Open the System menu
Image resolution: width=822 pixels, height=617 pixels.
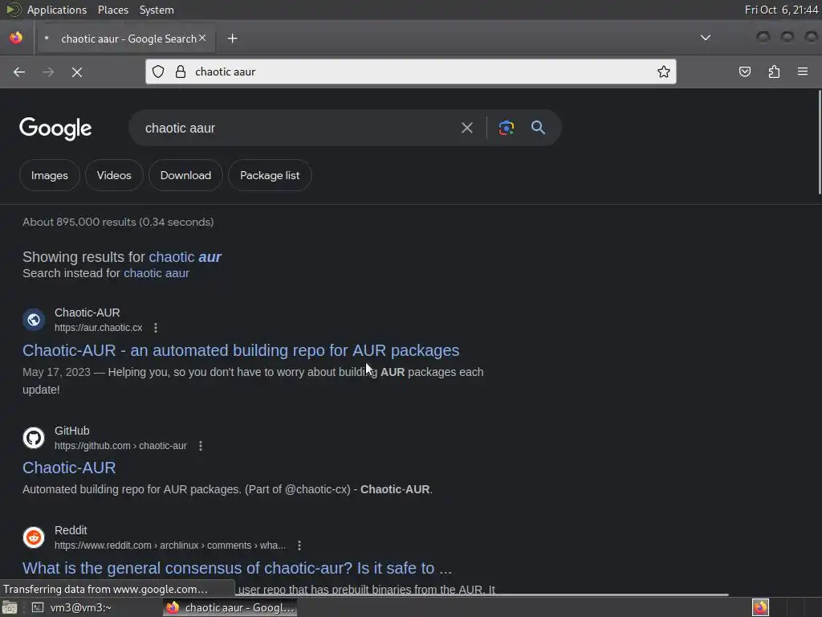pyautogui.click(x=157, y=10)
